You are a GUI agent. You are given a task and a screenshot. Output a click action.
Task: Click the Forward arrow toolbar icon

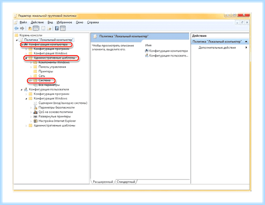tap(22, 28)
